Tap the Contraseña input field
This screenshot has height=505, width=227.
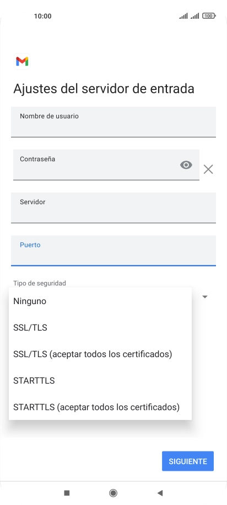pos(106,165)
